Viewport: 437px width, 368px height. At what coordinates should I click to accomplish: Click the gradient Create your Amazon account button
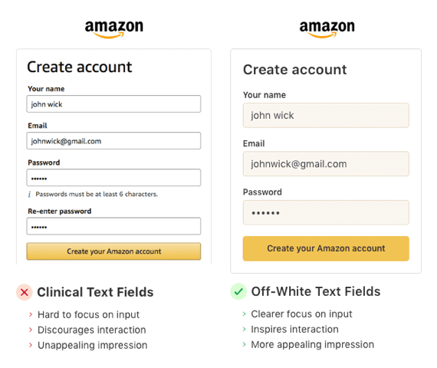pos(113,251)
